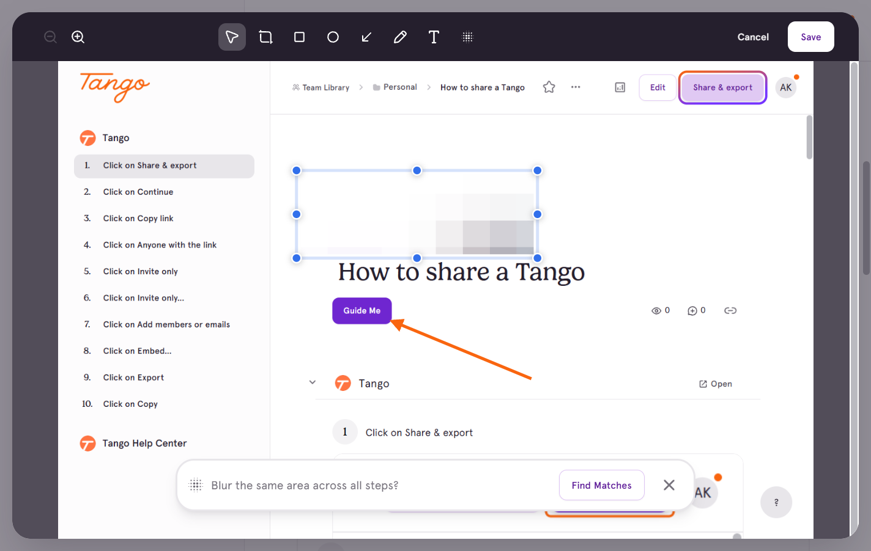
Task: Click the inner page vertical scrollbar
Action: (809, 137)
